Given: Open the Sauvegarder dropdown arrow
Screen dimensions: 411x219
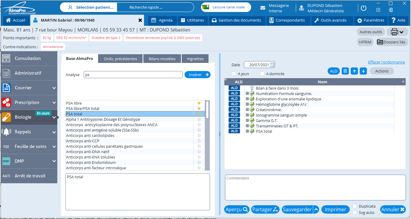Looking at the screenshot, I should pos(316,209).
